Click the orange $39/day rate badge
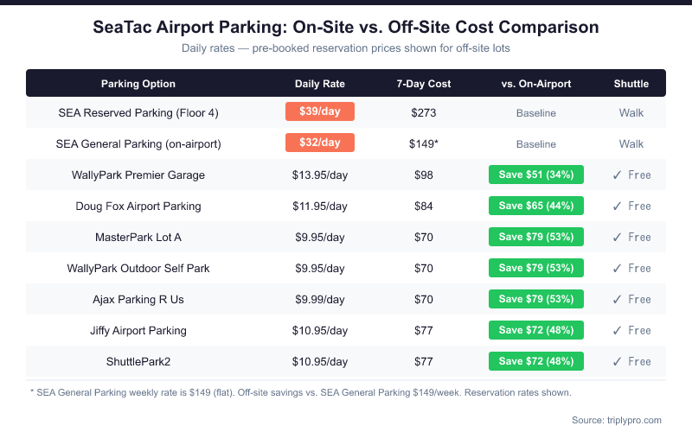692x432 pixels. click(320, 112)
